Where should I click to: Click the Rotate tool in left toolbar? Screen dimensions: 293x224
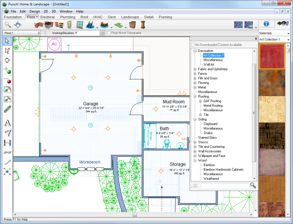[7, 60]
